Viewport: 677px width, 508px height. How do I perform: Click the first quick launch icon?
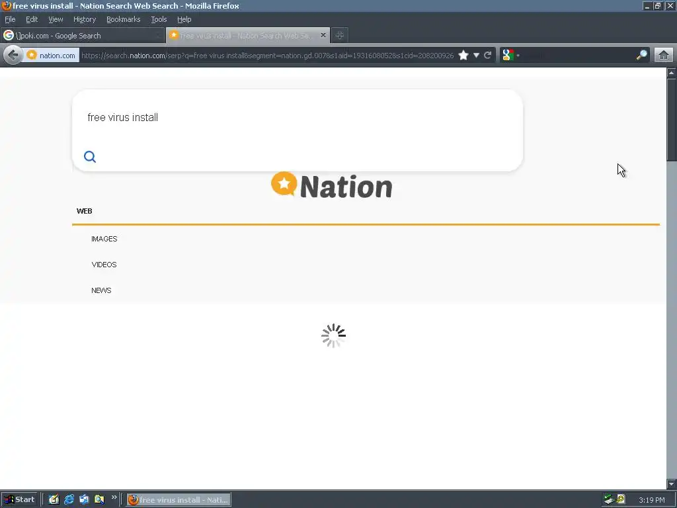(x=54, y=499)
